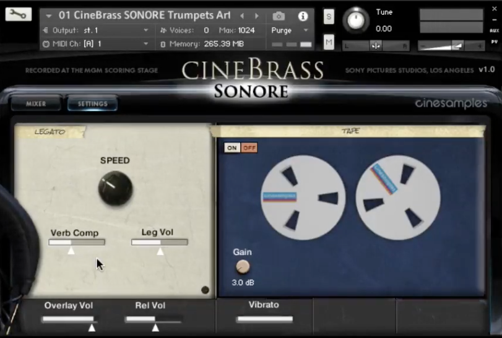Image resolution: width=502 pixels, height=338 pixels.
Task: Click the Max voices value 1024
Action: pyautogui.click(x=246, y=30)
